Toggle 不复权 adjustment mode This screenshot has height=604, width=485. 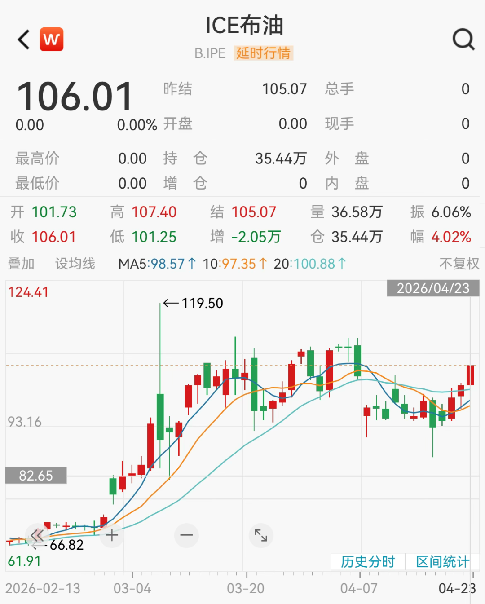(459, 264)
